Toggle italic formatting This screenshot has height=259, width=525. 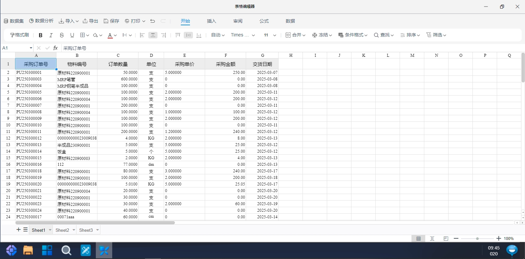51,35
